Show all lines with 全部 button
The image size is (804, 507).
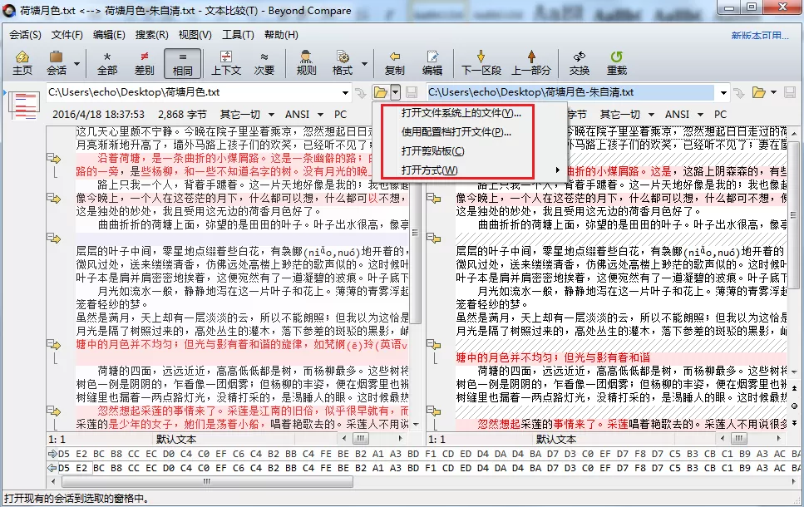point(107,63)
